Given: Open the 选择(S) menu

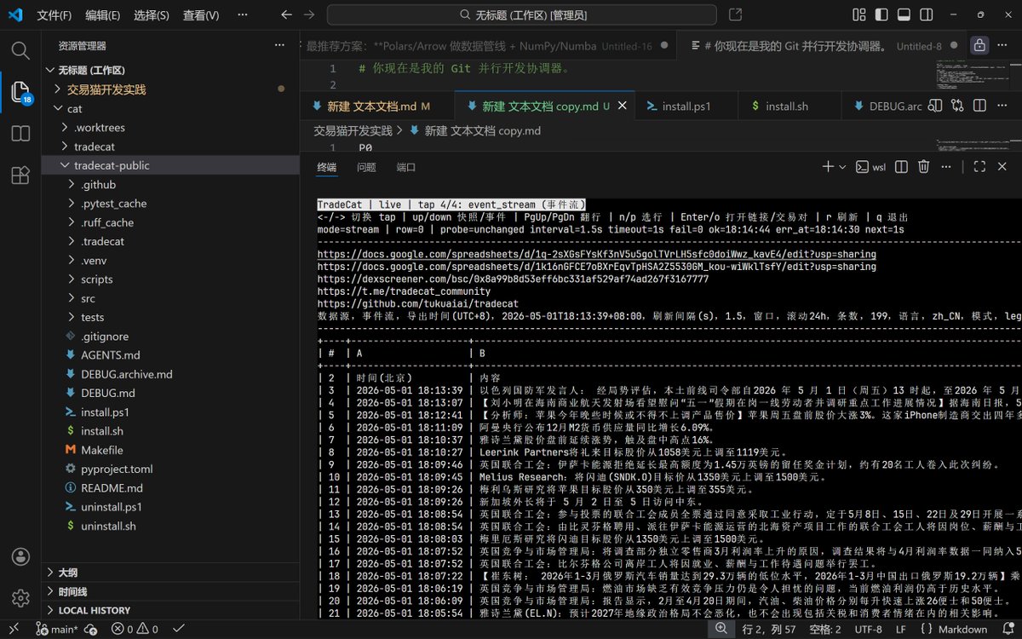Looking at the screenshot, I should click(x=152, y=15).
